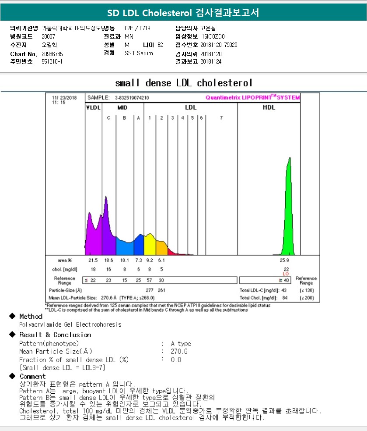Select Total LDL-C value 43

tap(284, 290)
